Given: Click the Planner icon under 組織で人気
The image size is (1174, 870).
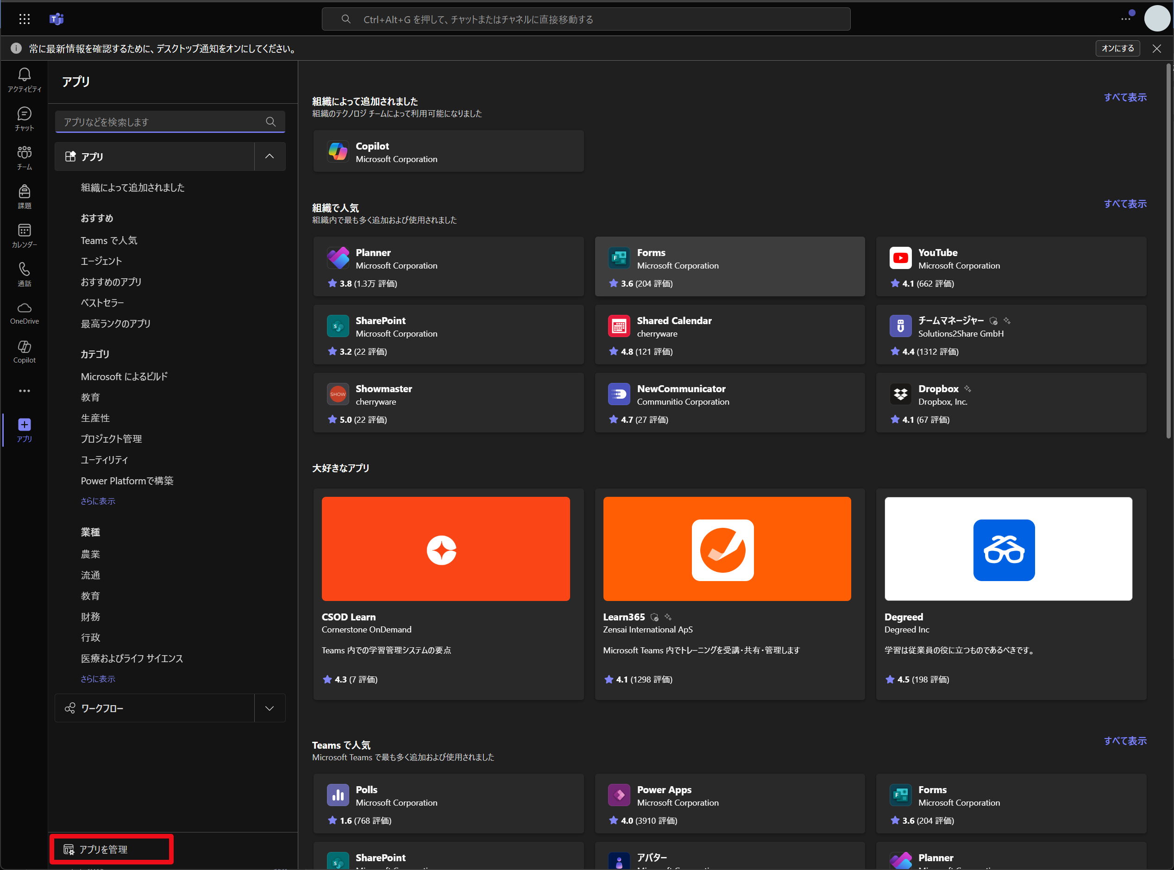Looking at the screenshot, I should pos(338,258).
